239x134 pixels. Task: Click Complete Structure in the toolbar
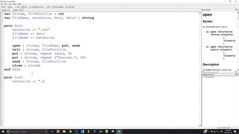(x=37, y=7)
